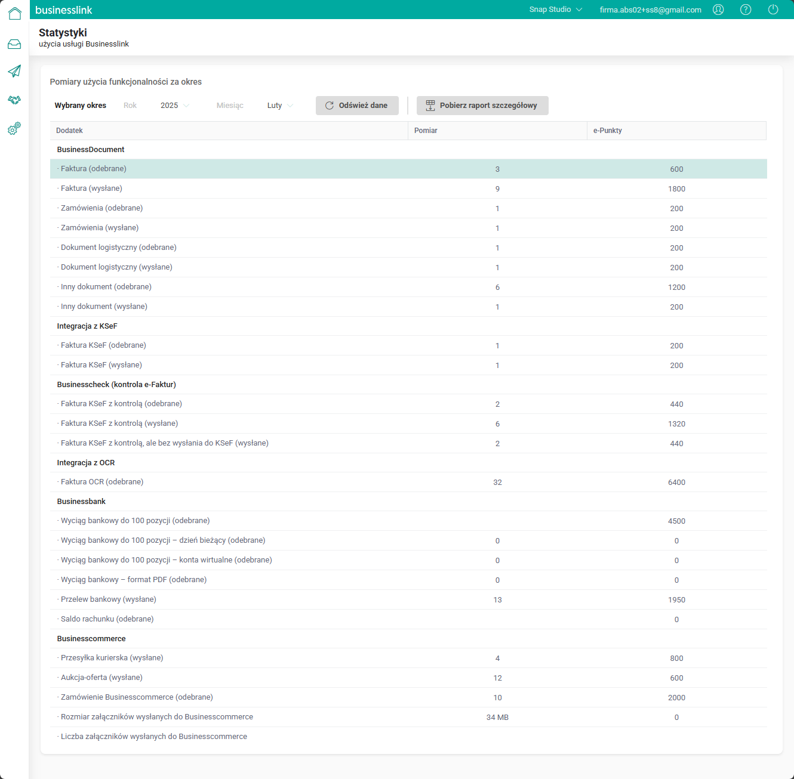Open the inbox tray icon in sidebar
The height and width of the screenshot is (779, 794).
click(14, 44)
